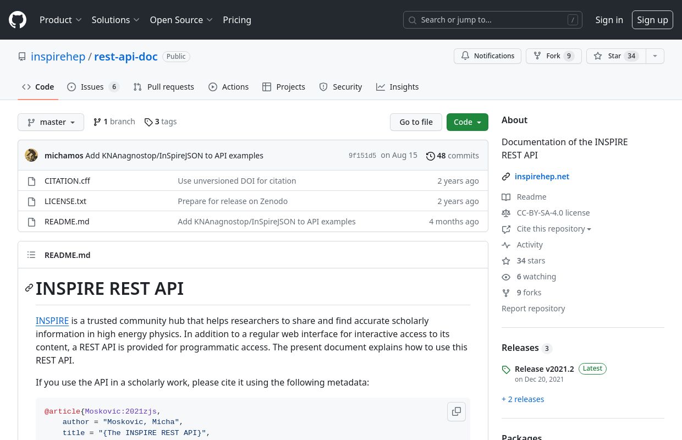Open the rest-api-doc repository link
This screenshot has width=682, height=440.
126,57
